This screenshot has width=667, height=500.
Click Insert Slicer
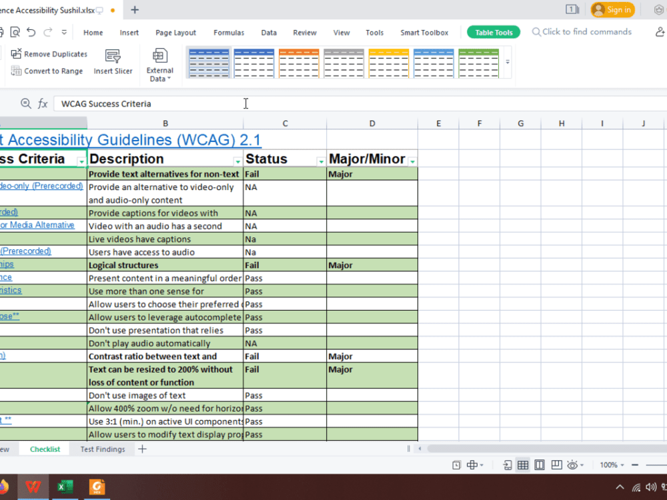point(113,62)
